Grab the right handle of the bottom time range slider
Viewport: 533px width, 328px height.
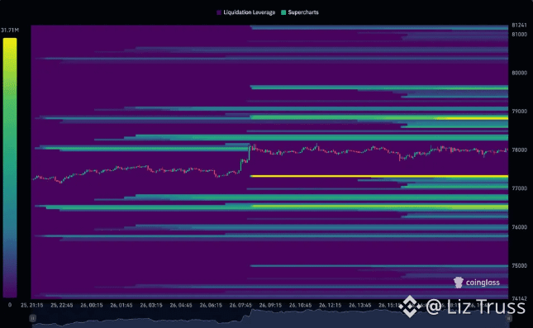(x=509, y=318)
